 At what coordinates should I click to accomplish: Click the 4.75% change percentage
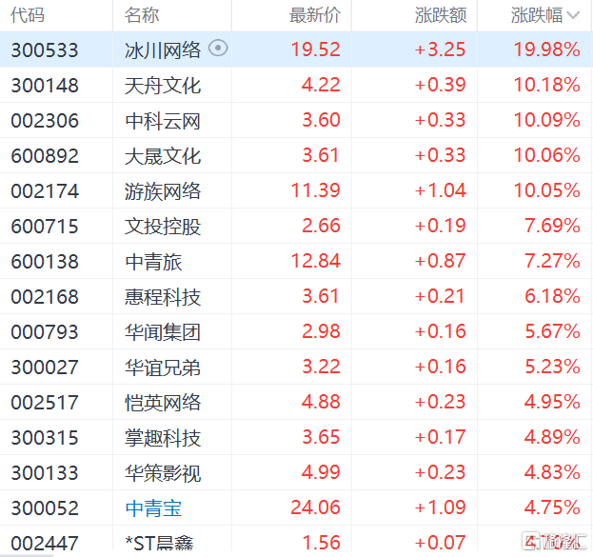click(x=552, y=507)
